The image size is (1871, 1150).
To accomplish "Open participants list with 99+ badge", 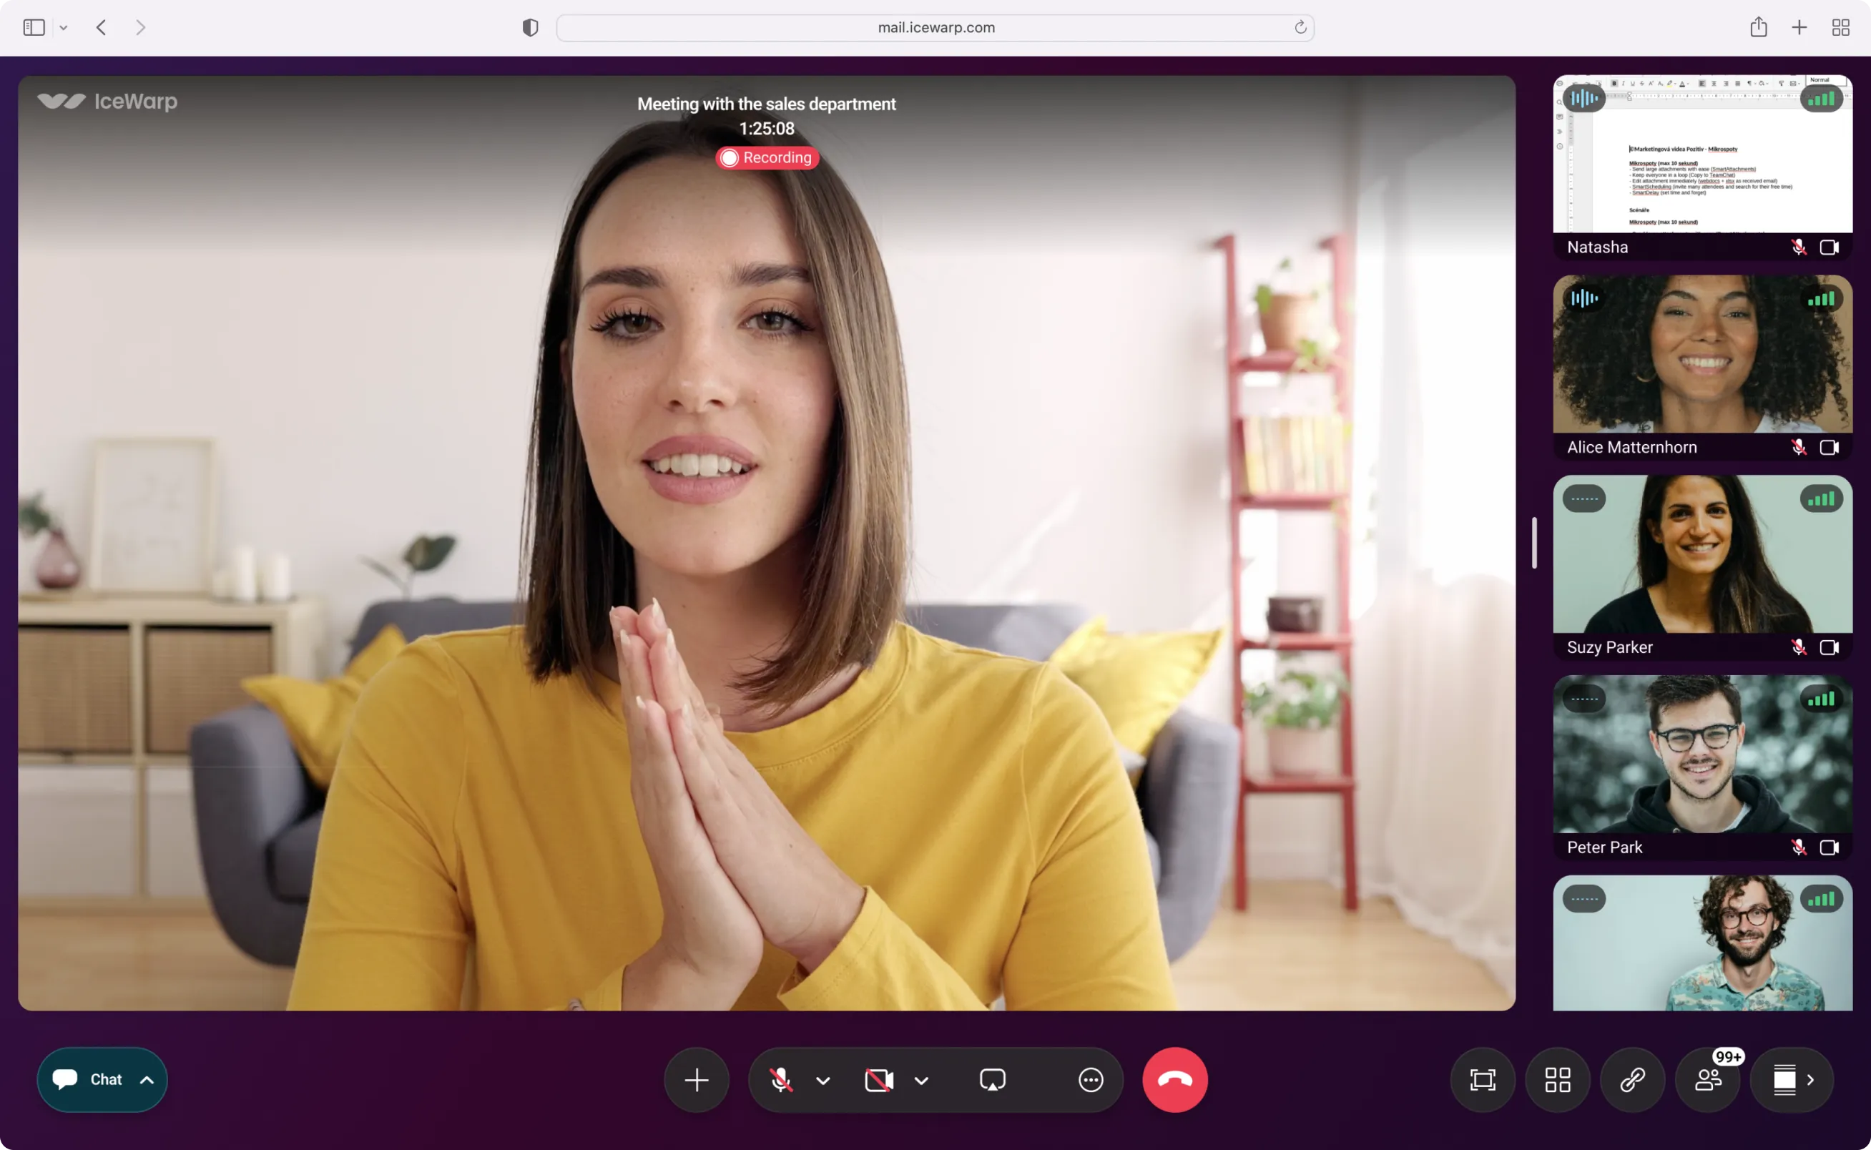I will [1707, 1079].
